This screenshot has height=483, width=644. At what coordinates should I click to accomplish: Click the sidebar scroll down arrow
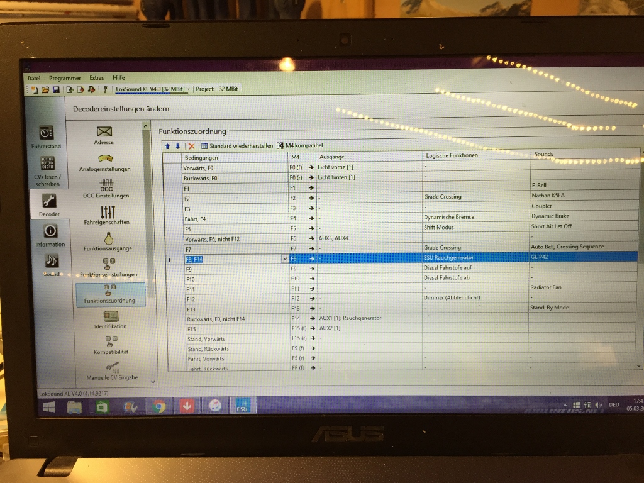point(153,382)
